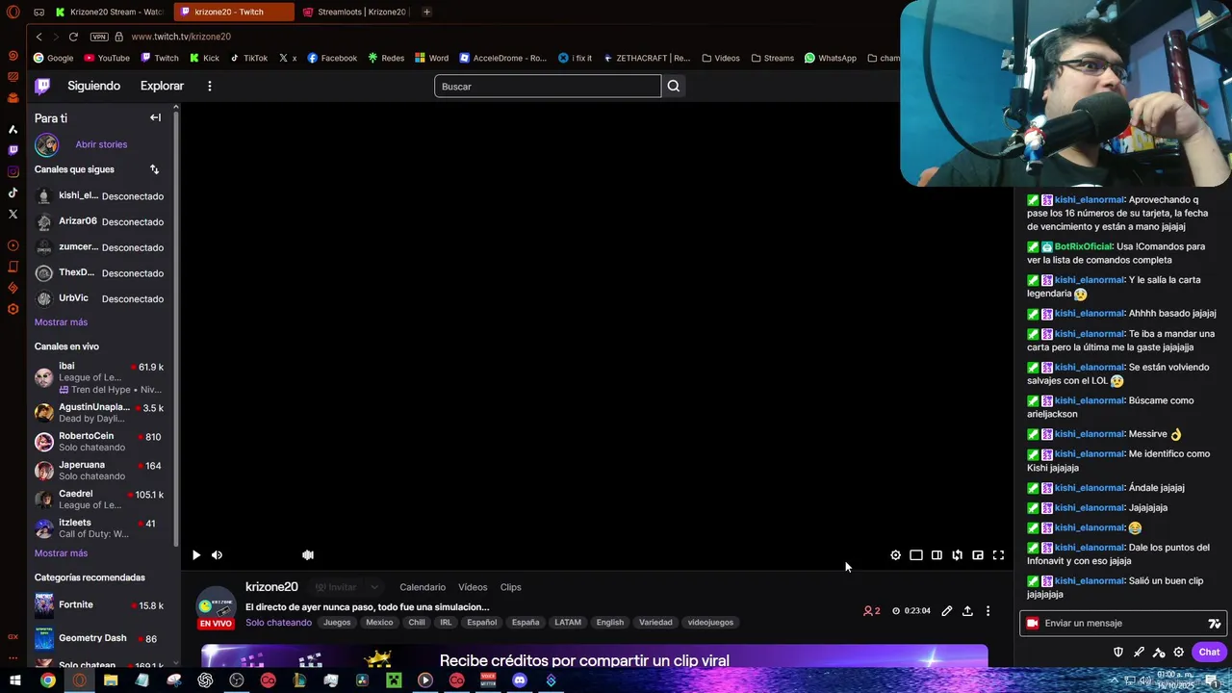The width and height of the screenshot is (1232, 693).
Task: Expand Mostrar más under followed channels
Action: pos(61,322)
